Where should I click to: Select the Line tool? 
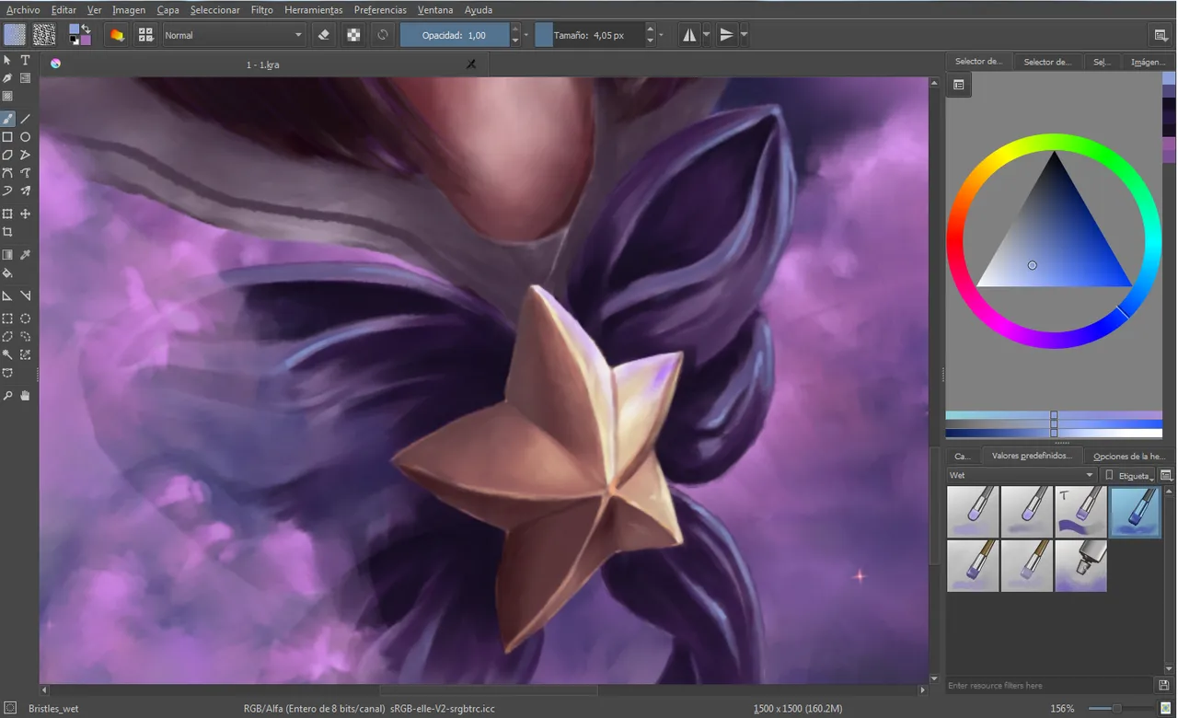point(26,119)
